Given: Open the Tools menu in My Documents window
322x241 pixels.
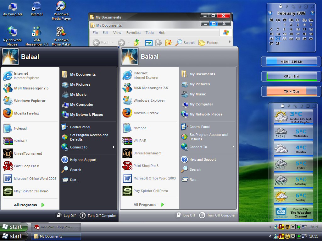Looking at the screenshot, I should [149, 33].
